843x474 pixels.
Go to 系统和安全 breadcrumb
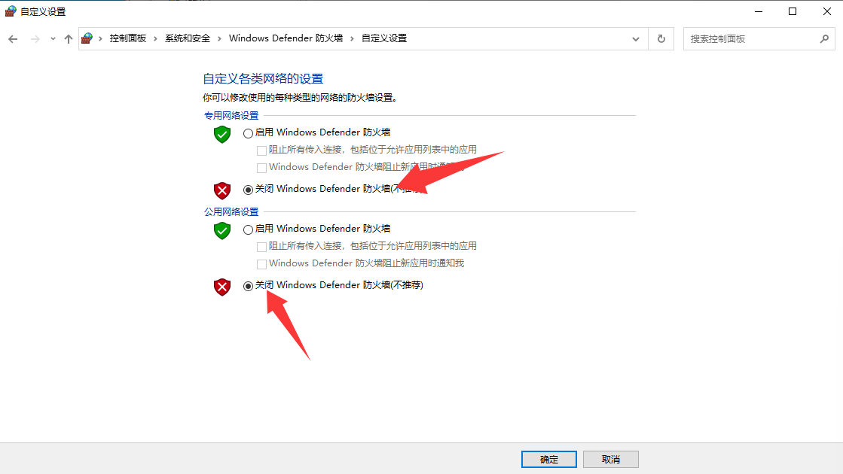(x=188, y=38)
